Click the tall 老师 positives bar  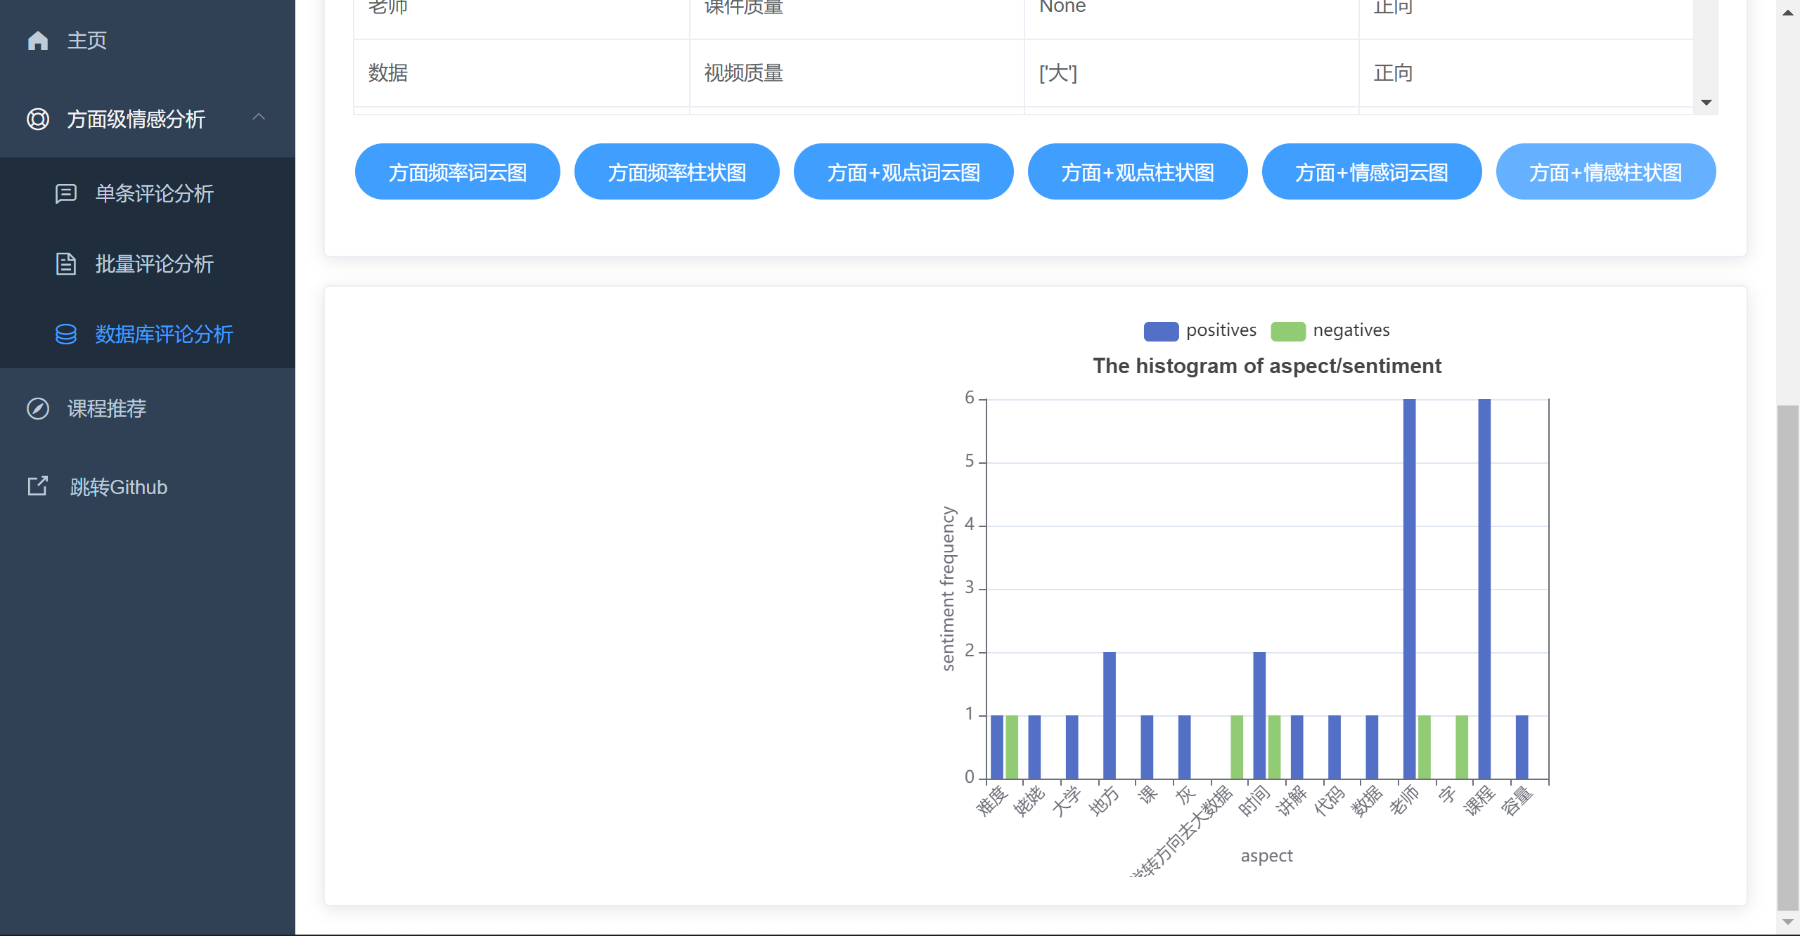pyautogui.click(x=1409, y=589)
